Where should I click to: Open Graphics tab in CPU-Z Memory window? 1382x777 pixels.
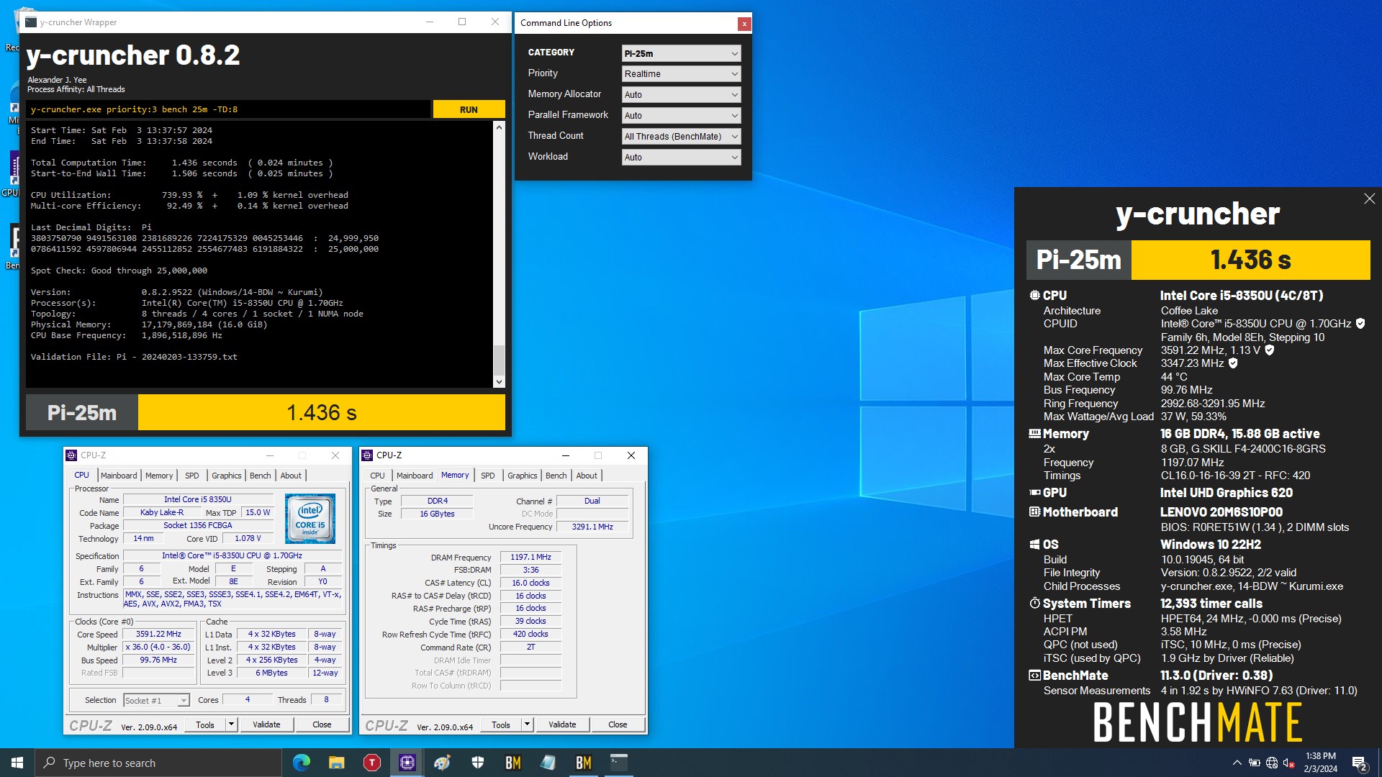(x=522, y=476)
